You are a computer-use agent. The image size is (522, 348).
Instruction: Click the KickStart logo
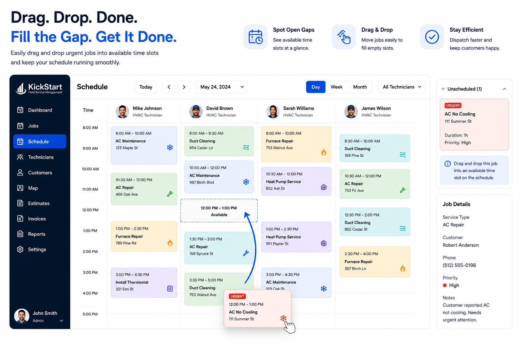point(39,88)
